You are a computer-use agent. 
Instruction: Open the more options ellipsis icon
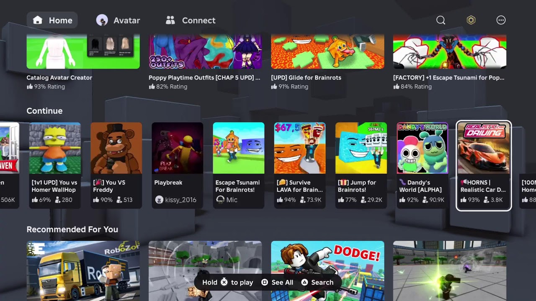click(x=501, y=20)
